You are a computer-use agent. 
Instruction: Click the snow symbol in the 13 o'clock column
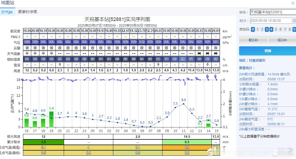pos(199,53)
